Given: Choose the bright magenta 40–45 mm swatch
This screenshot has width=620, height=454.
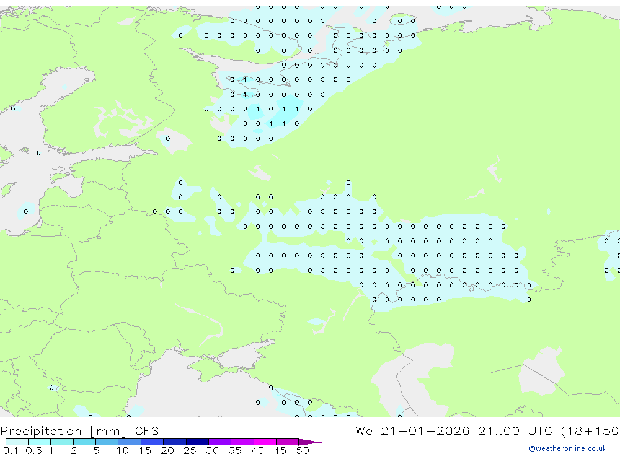Looking at the screenshot, I should pos(265,442).
